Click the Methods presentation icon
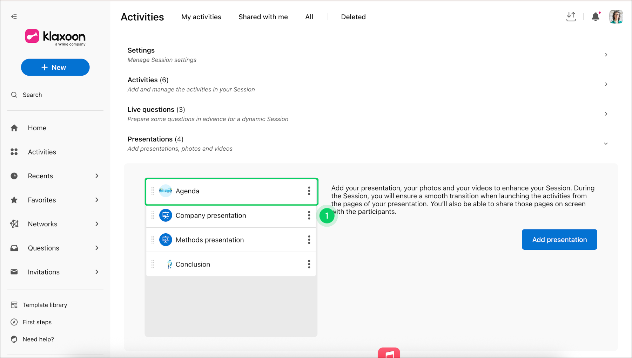The width and height of the screenshot is (632, 358). click(x=166, y=240)
